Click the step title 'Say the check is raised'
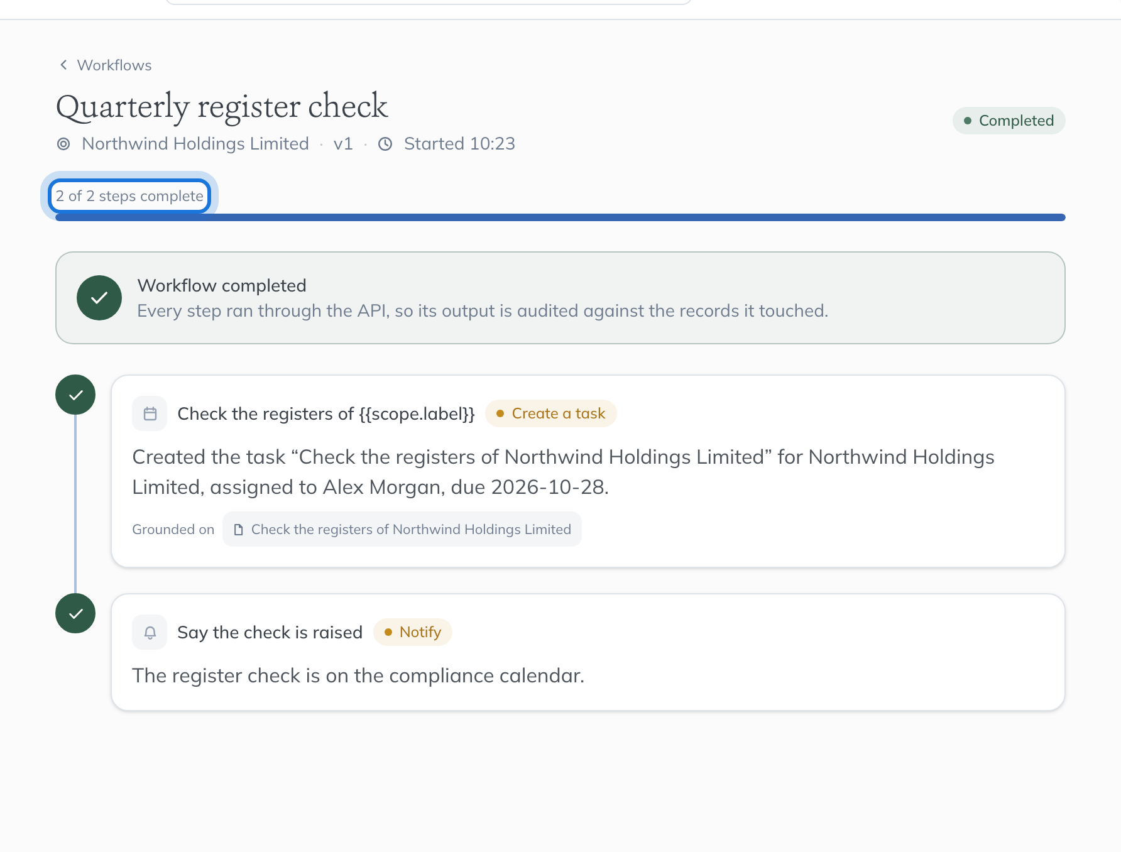The width and height of the screenshot is (1121, 852). point(270,632)
